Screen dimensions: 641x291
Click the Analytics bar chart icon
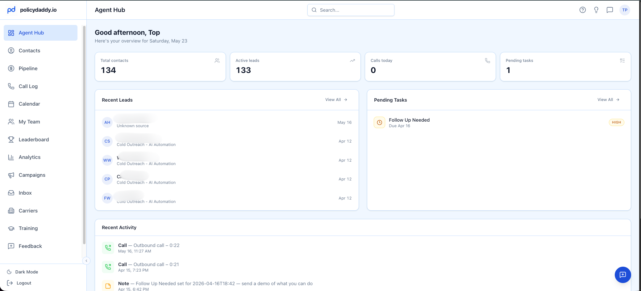(x=11, y=157)
